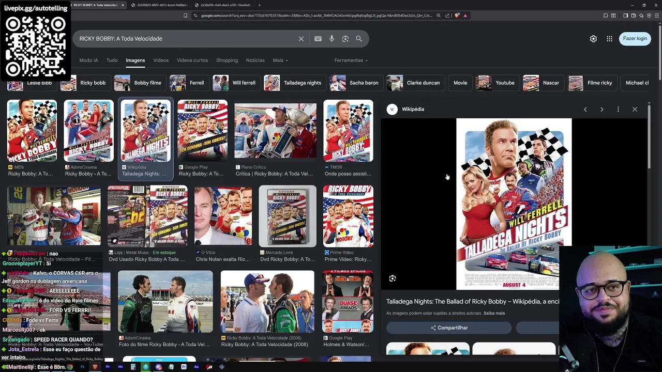The width and height of the screenshot is (662, 372).
Task: Open the IMDb Ricky Bobby poster thumbnail
Action: point(32,131)
